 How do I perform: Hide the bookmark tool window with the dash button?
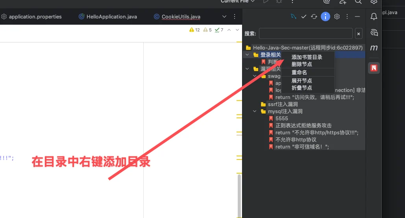[357, 16]
